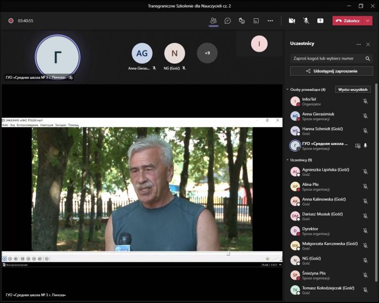Open the rooms icon in toolbar

pos(256,21)
